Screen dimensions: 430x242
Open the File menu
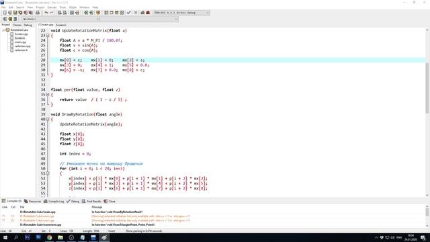tap(3, 7)
